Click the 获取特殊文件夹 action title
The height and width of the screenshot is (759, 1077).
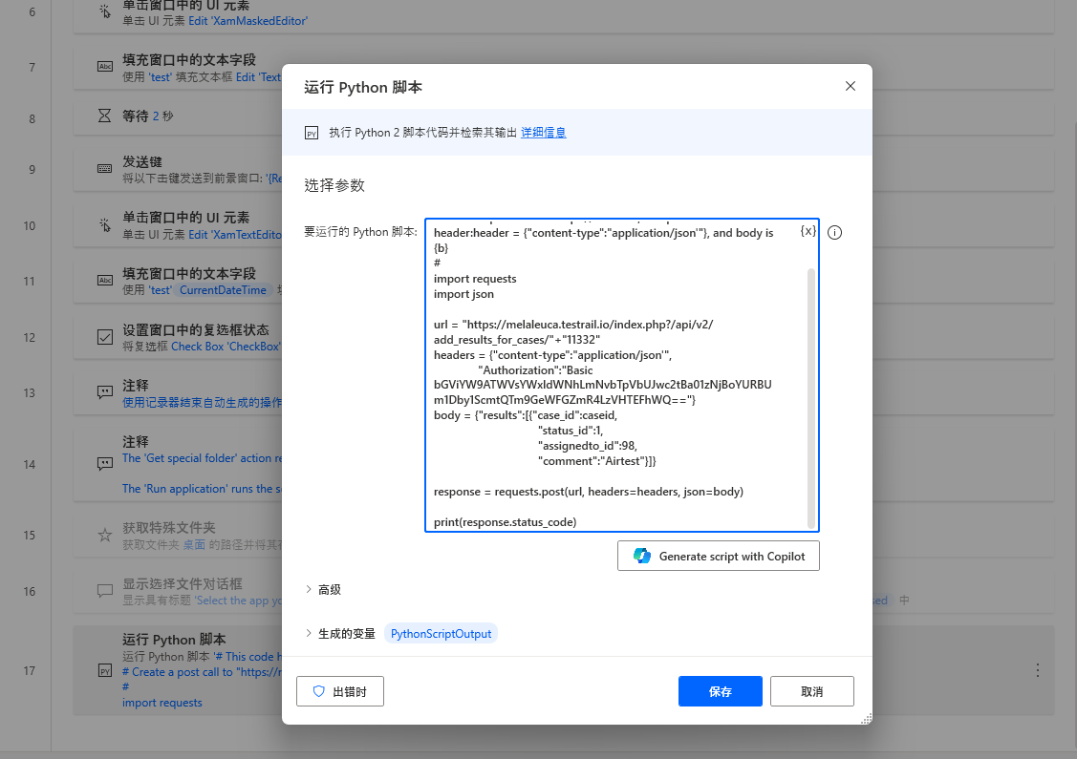click(x=169, y=528)
